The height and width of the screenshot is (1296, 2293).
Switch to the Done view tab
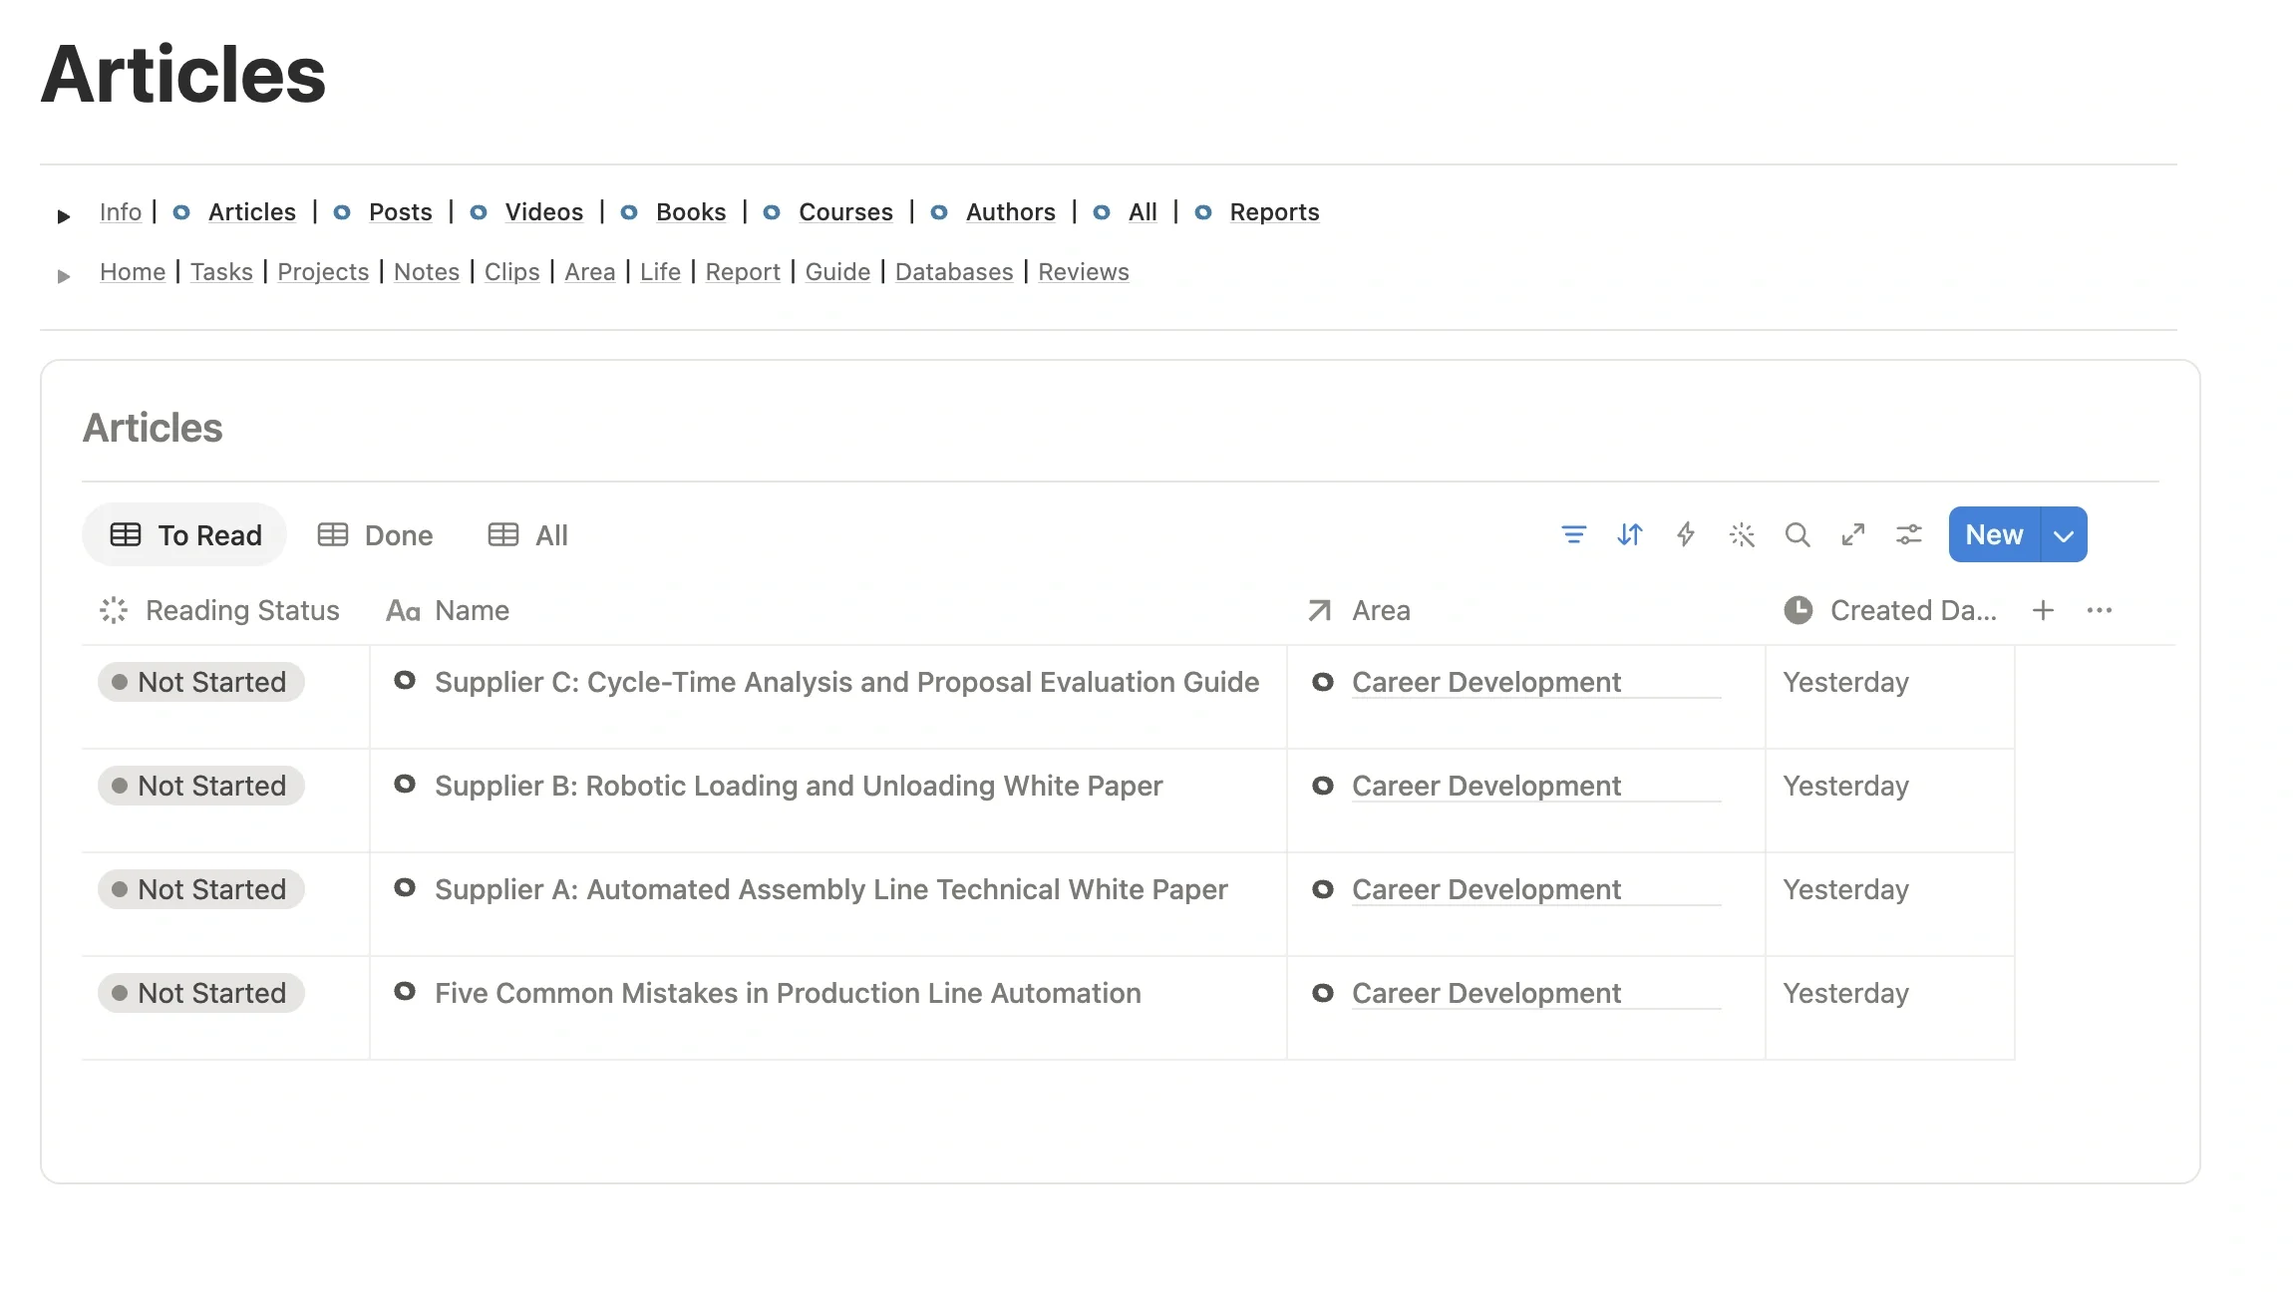[x=375, y=535]
